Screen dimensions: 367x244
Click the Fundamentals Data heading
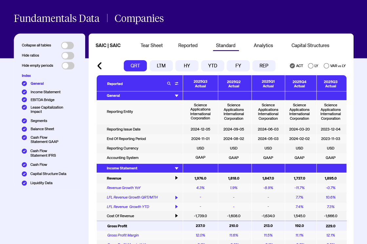coord(57,18)
